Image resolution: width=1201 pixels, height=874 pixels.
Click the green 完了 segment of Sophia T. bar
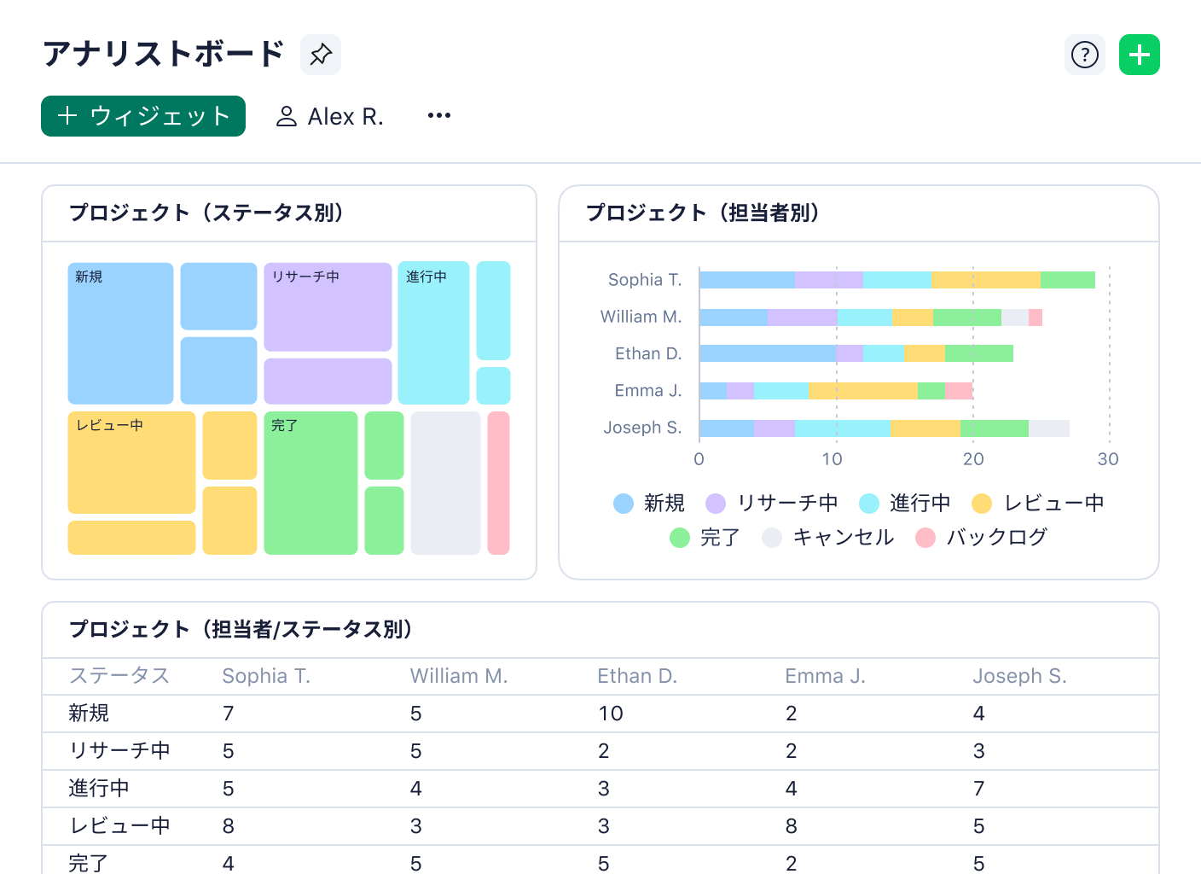tap(1068, 280)
